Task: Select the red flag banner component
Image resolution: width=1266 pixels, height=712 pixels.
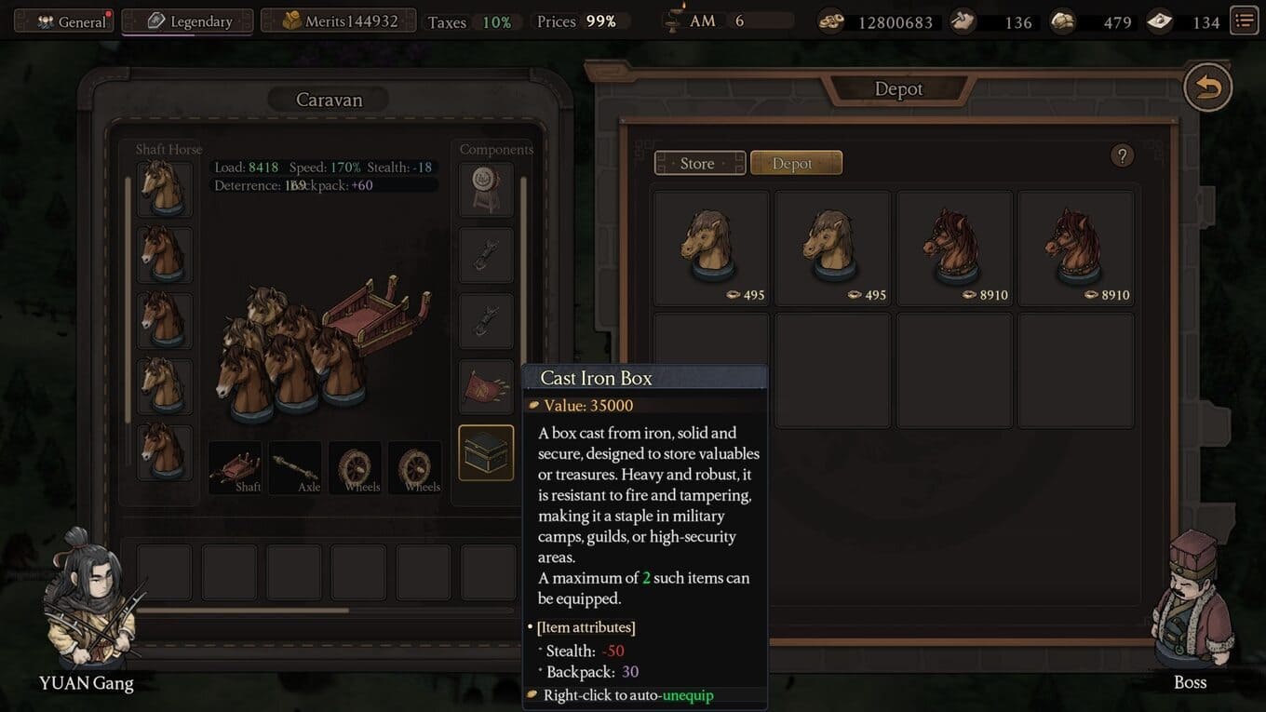Action: 486,387
